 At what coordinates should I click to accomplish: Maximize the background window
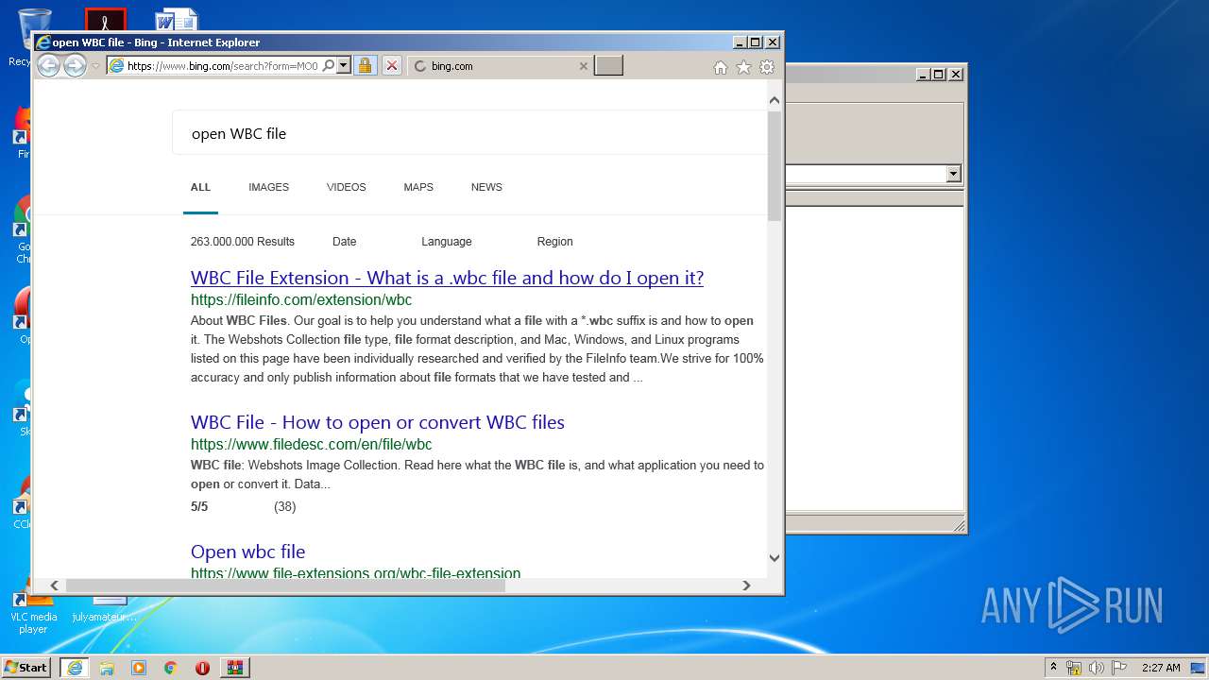[939, 74]
